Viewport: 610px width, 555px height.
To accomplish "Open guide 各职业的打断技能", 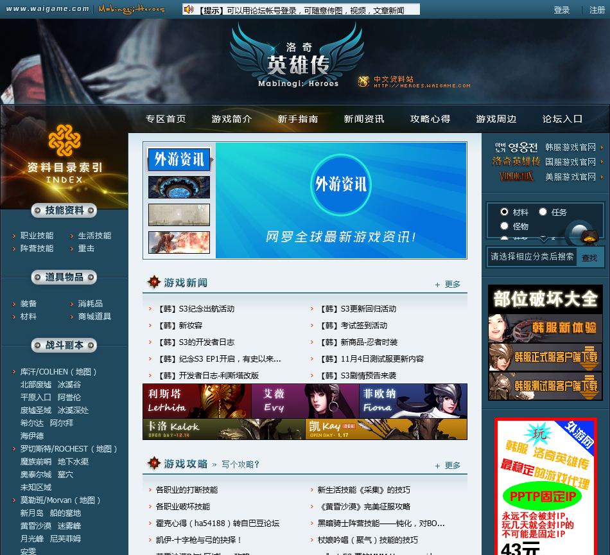I will (x=187, y=490).
